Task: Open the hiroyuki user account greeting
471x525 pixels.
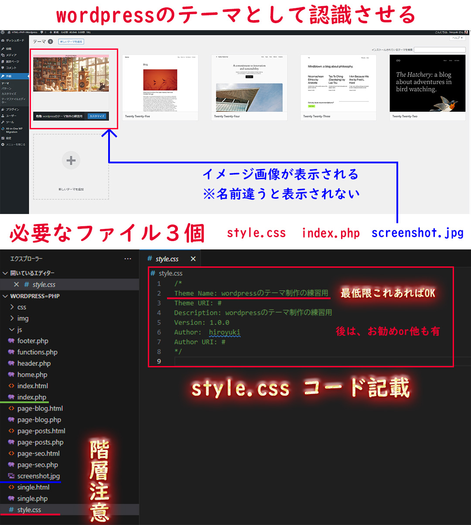Action: [x=451, y=32]
